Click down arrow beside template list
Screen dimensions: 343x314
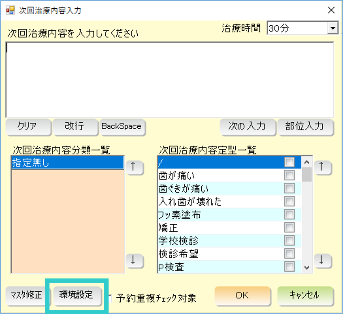tap(323, 261)
